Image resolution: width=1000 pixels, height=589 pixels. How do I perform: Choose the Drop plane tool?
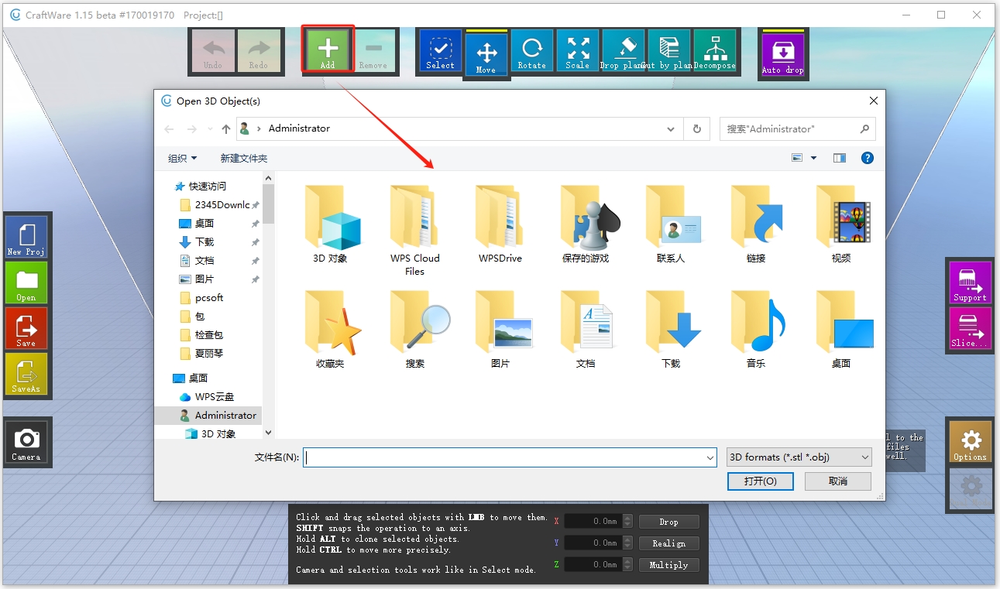coord(624,51)
